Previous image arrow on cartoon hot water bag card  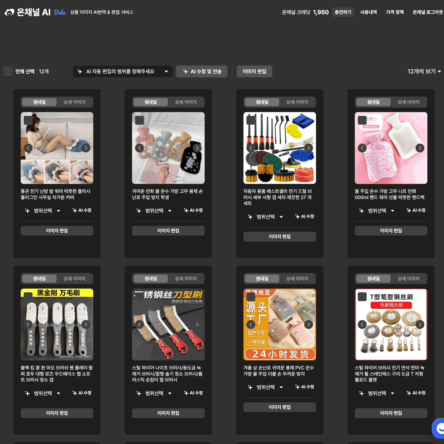pos(139,148)
